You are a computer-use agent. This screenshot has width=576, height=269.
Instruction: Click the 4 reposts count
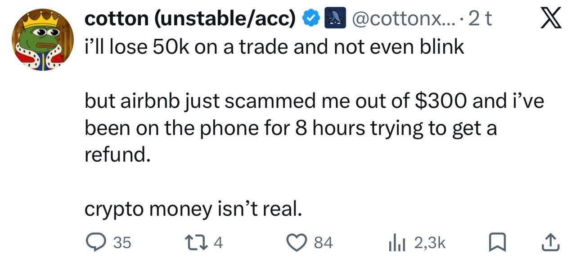pos(218,243)
